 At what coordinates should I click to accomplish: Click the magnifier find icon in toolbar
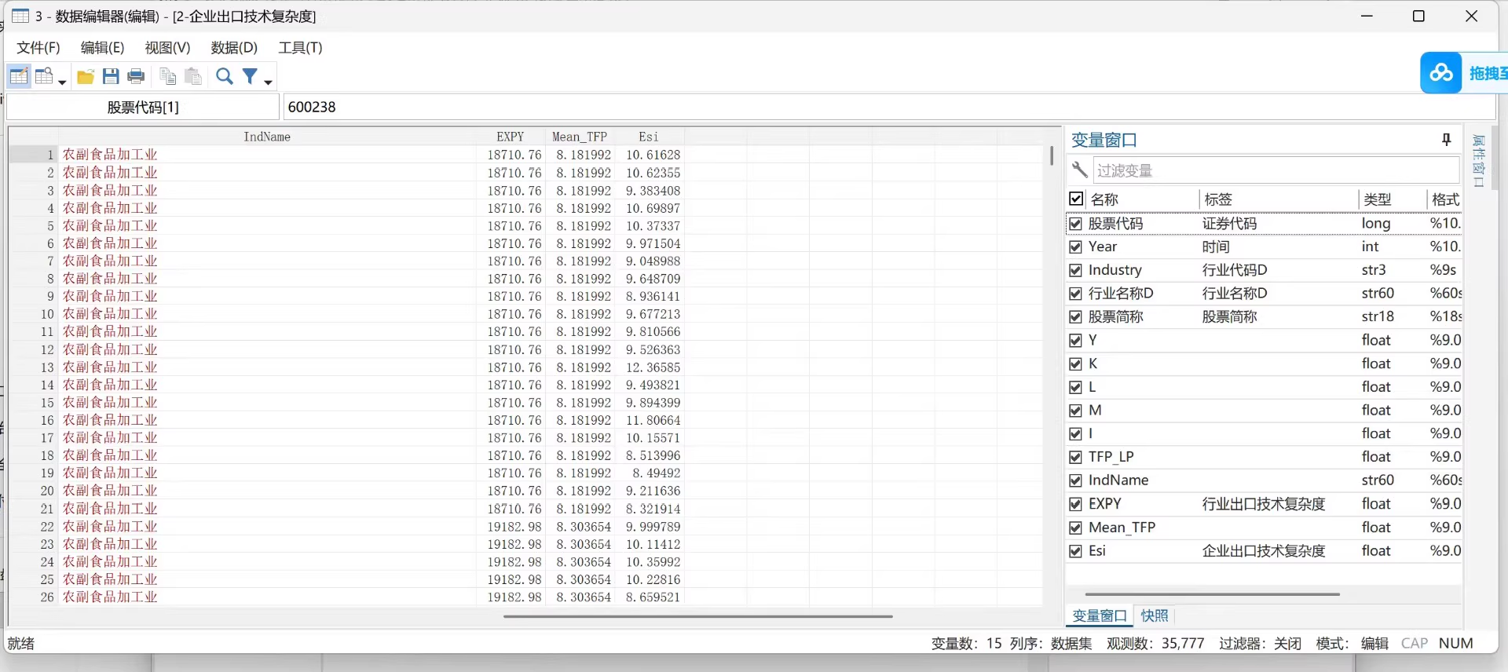225,76
